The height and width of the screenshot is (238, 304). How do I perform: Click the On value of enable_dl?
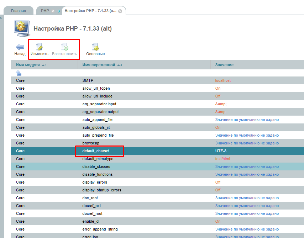pos(218,221)
